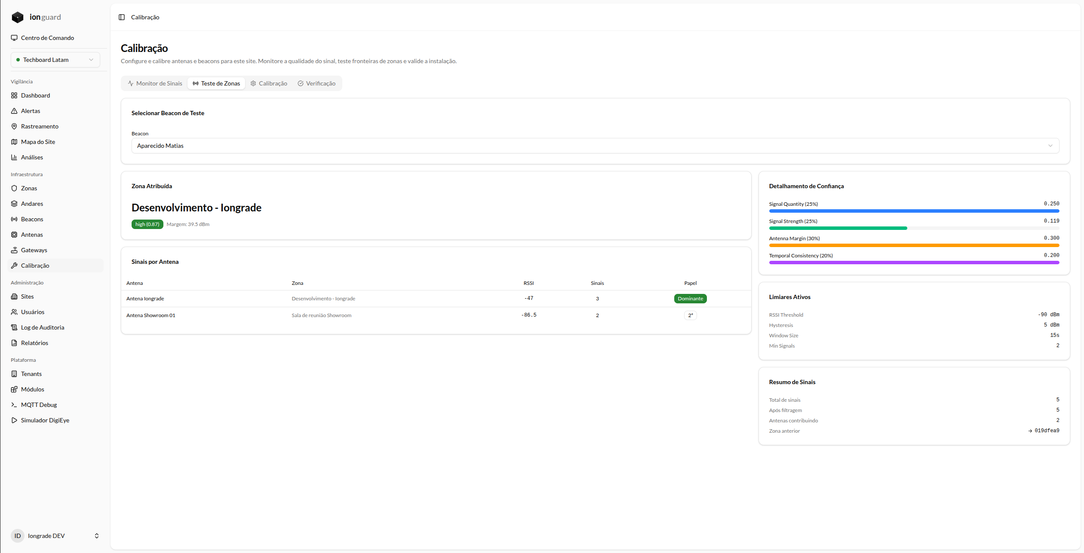Click the Calibração wrench icon in sidebar
Image resolution: width=1084 pixels, height=553 pixels.
pos(14,266)
